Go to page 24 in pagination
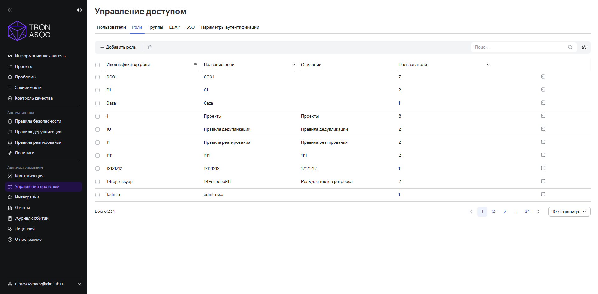This screenshot has height=294, width=598. pyautogui.click(x=527, y=212)
